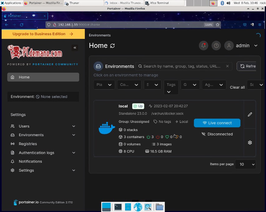Click the volume speaker icon in tray
This screenshot has width=266, height=212.
(228, 3)
